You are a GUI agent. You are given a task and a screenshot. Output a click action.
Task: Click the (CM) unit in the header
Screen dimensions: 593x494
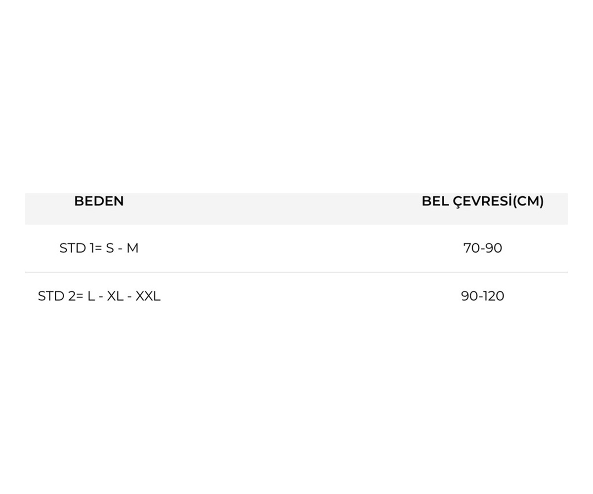[x=528, y=201]
